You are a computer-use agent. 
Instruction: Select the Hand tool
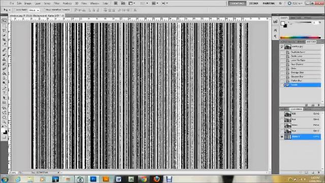4,117
